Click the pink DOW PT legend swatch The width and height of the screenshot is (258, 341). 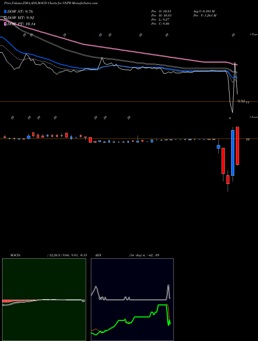(5, 24)
